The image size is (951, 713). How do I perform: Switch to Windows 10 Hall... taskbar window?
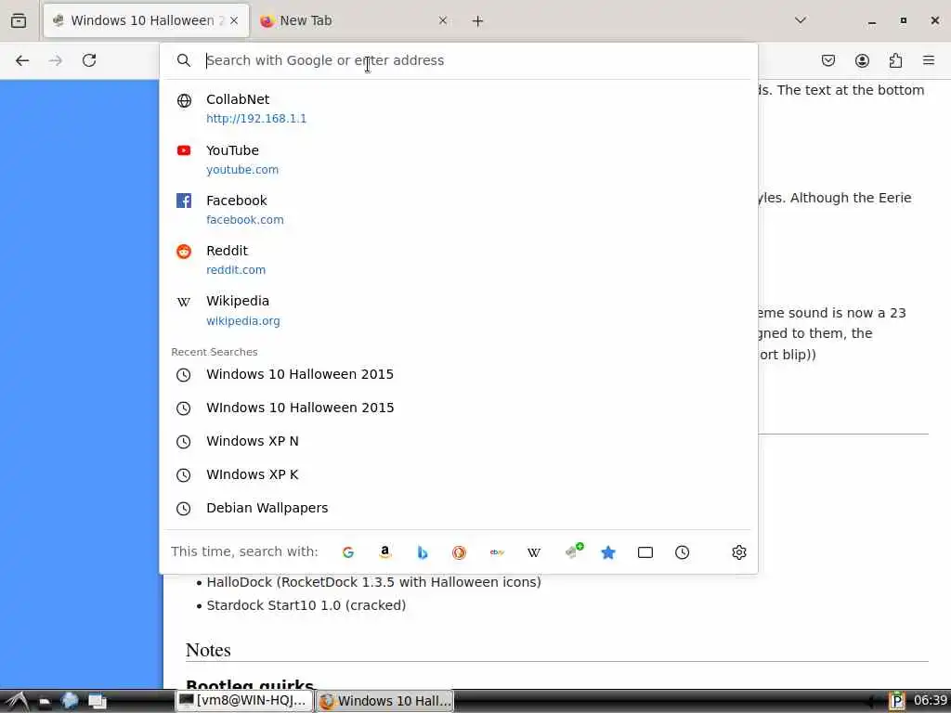pyautogui.click(x=385, y=701)
